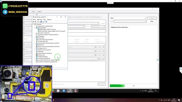
Task: Open the Действие menu in Device Manager
Action: (40, 20)
